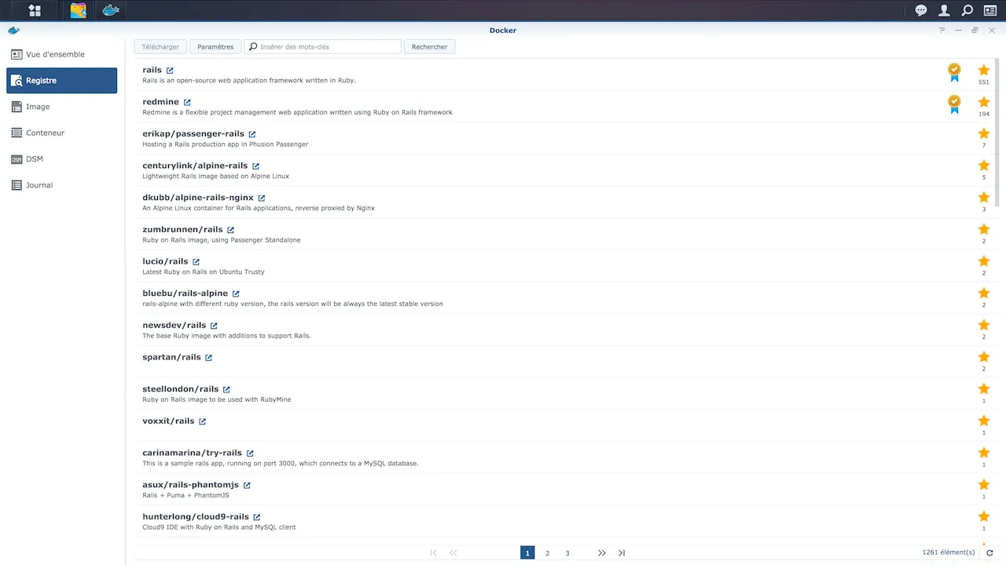Click the Télécharger button
Screen dimensions: 1006x565
[x=161, y=46]
